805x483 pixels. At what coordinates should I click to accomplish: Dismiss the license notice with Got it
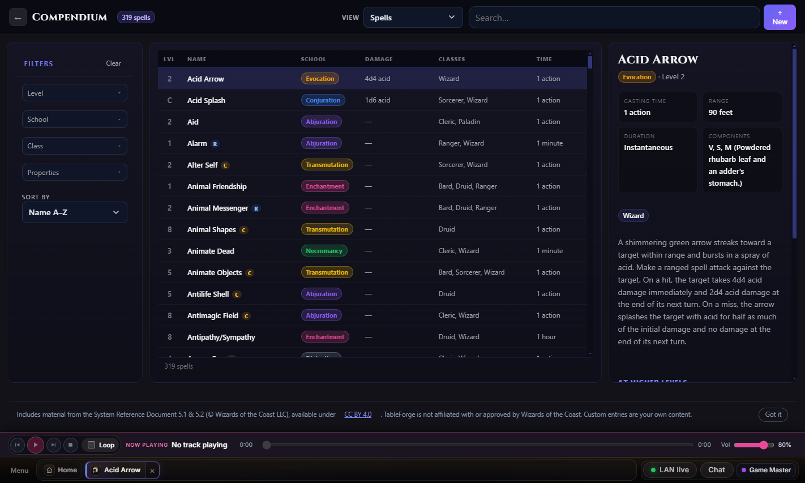pyautogui.click(x=773, y=414)
